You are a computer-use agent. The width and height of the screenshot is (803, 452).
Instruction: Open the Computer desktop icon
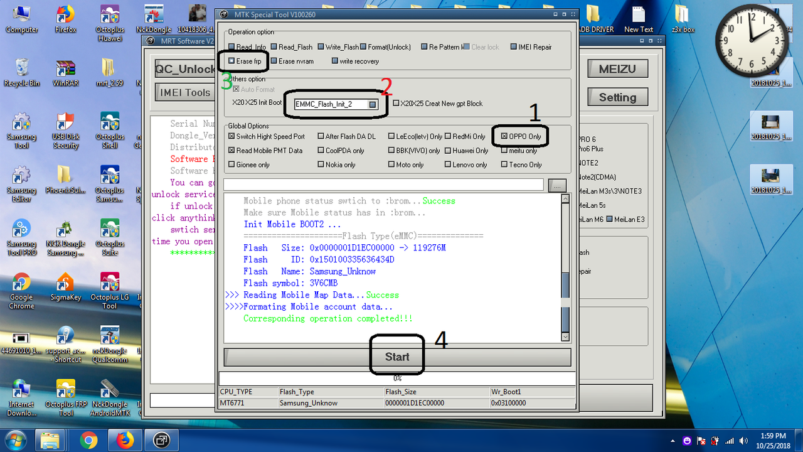[21, 19]
